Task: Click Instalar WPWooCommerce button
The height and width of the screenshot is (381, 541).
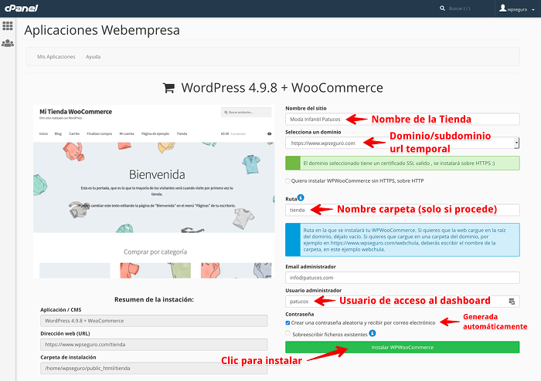Action: click(403, 347)
